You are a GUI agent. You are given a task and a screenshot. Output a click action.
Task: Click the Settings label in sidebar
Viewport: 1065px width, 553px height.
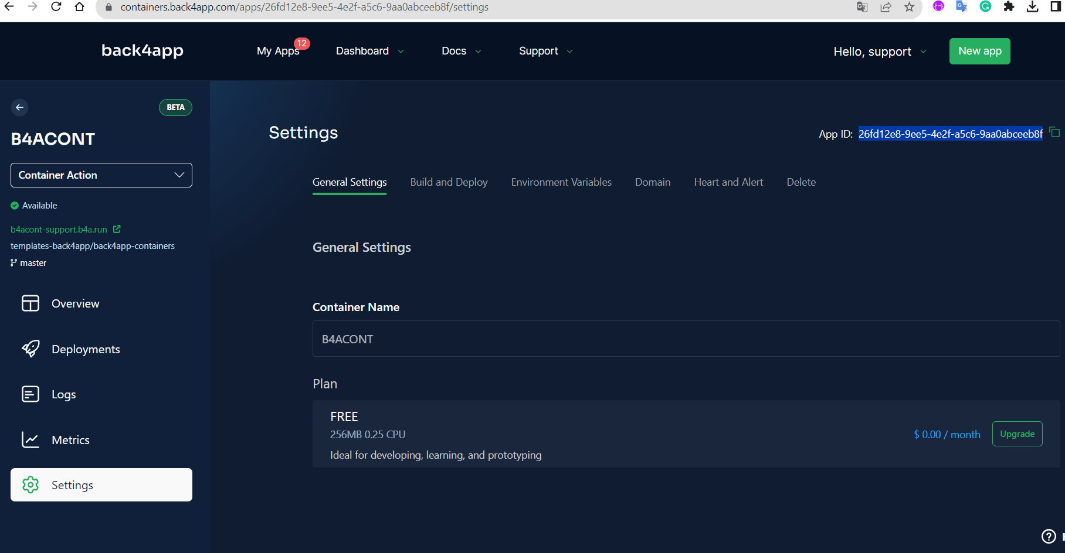[x=72, y=485]
